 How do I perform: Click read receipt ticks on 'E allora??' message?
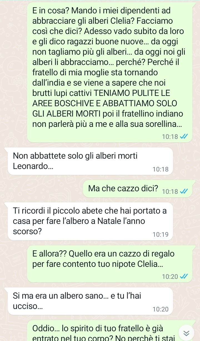tap(184, 276)
